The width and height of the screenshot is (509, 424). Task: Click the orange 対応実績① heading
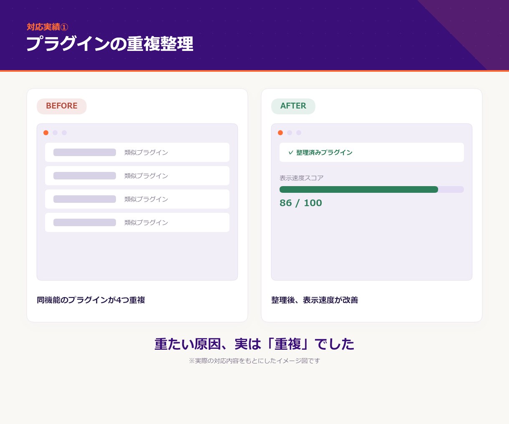(x=48, y=27)
